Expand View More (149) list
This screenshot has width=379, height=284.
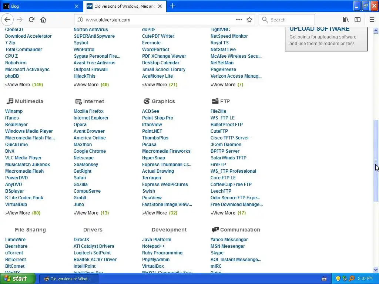(24, 85)
